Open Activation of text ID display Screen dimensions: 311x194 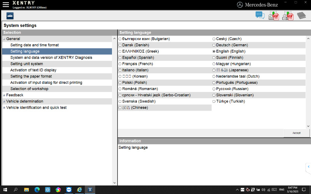33,70
